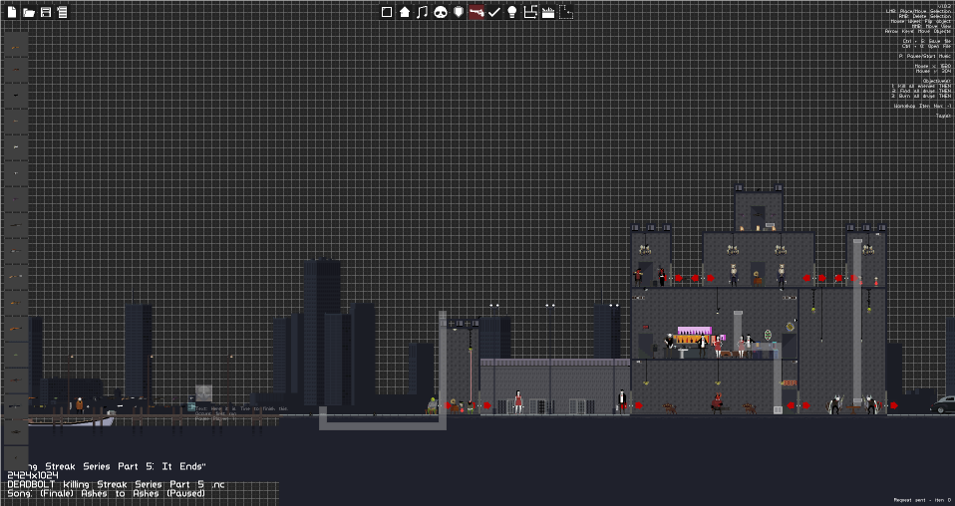Select the player character standing on the dock
Image resolution: width=955 pixels, height=506 pixels.
point(79,405)
